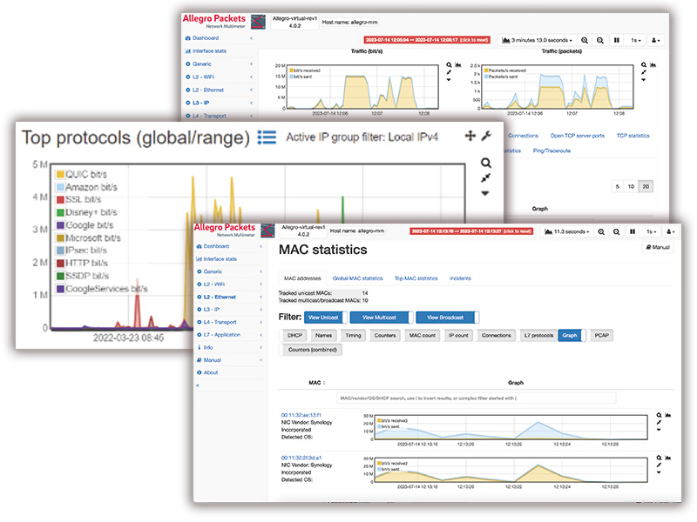697x522 pixels.
Task: Collapse the sidebar using the double-chevron below About
Action: pyautogui.click(x=198, y=385)
